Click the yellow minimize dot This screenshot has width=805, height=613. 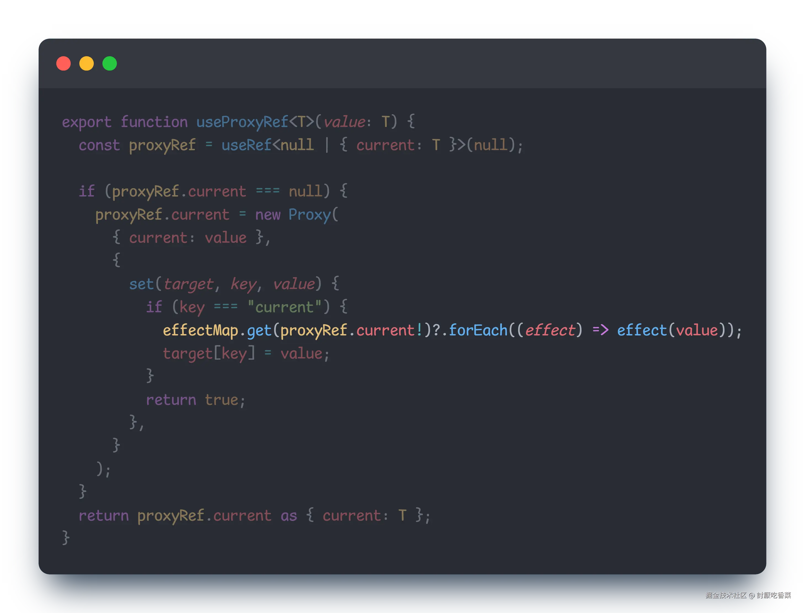87,63
